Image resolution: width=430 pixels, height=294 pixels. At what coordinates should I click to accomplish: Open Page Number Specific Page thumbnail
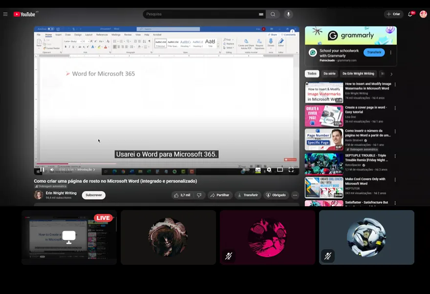coord(324,139)
